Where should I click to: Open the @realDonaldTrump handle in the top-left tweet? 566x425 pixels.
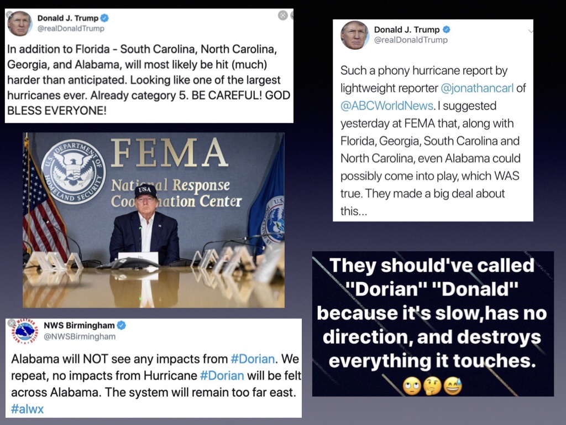point(71,28)
